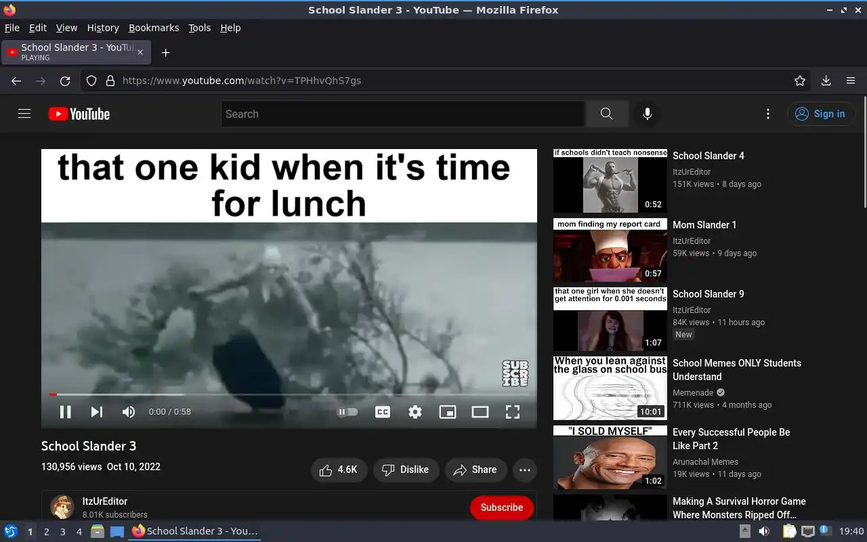Screen dimensions: 867x542
Task: Open the start menu launcher
Action: (x=11, y=531)
